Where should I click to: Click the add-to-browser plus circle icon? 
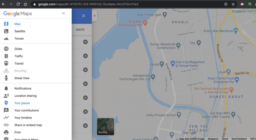[226, 4]
